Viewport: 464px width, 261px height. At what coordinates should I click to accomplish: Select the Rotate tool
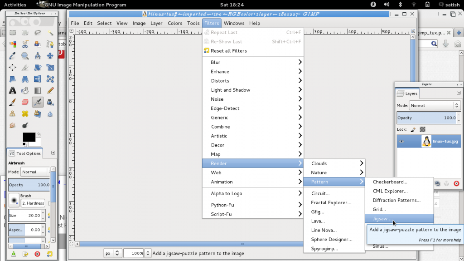pos(38,67)
